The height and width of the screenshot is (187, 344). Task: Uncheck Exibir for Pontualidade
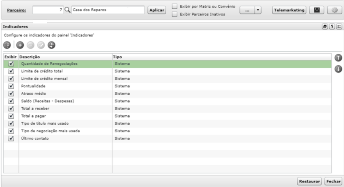[x=11, y=86]
